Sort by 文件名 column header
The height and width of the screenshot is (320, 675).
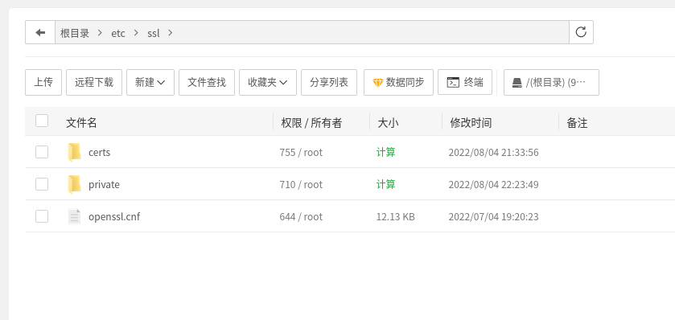[81, 123]
